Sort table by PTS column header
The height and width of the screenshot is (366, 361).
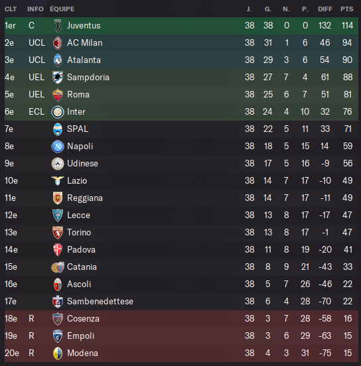tap(347, 9)
